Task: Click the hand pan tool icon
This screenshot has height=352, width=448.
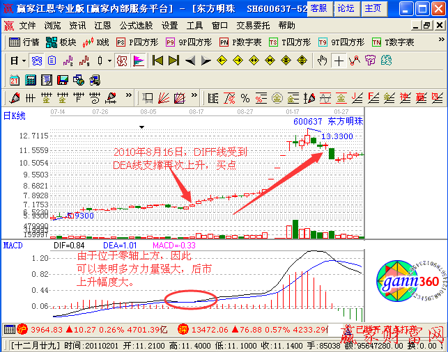Action: 322,61
